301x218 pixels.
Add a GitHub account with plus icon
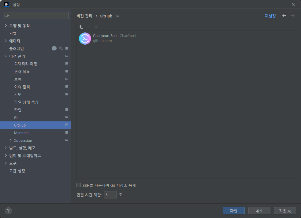pyautogui.click(x=81, y=27)
